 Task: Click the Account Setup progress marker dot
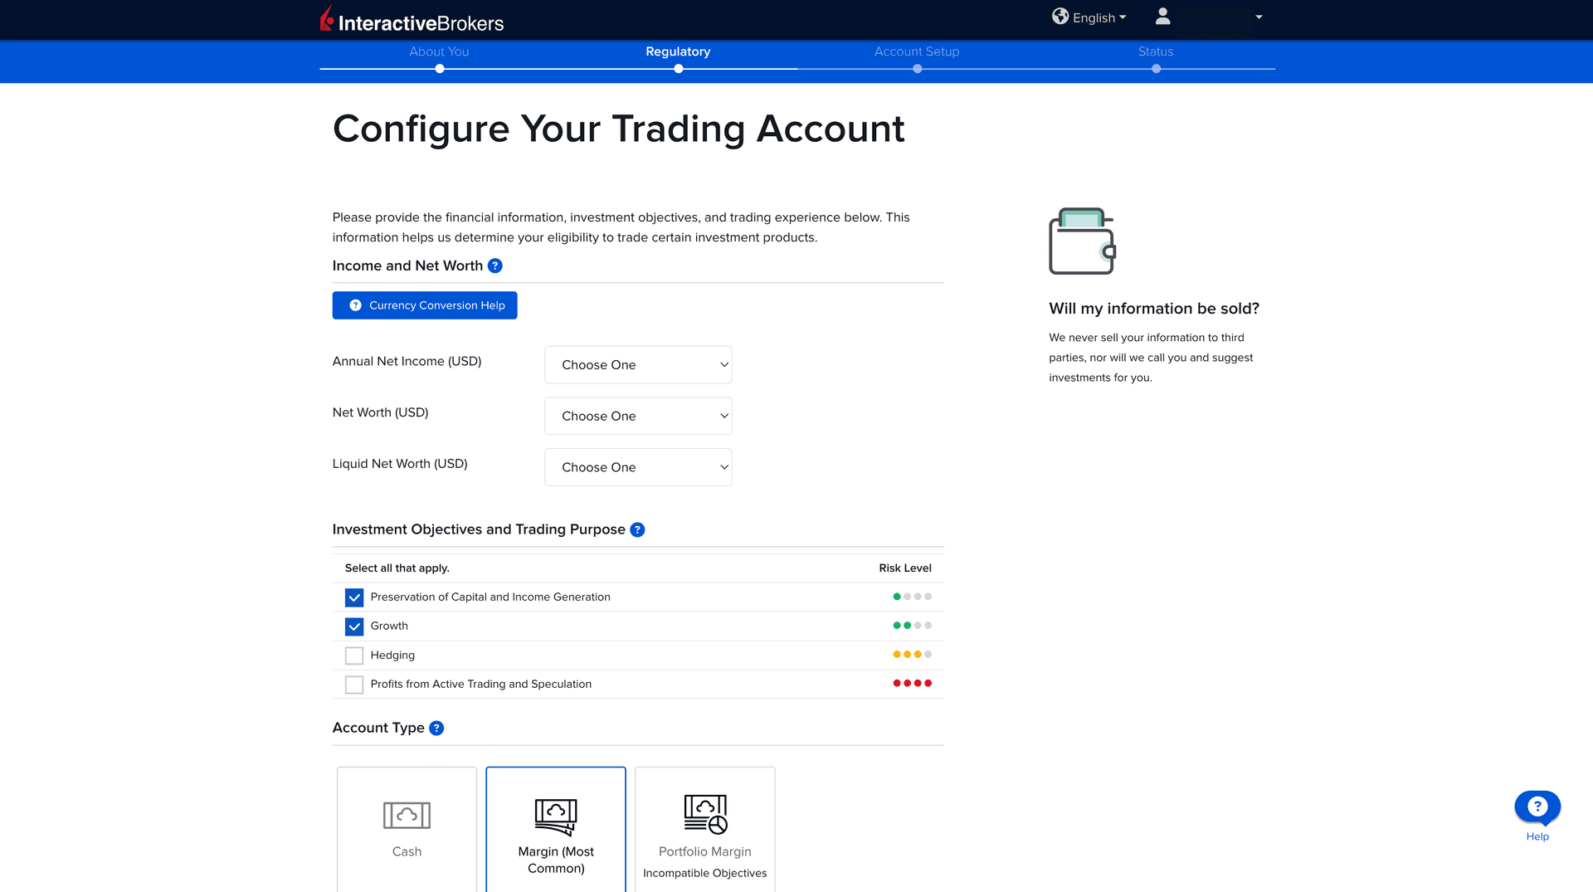[917, 69]
